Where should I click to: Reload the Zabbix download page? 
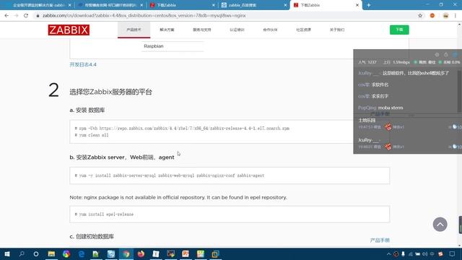(26, 16)
